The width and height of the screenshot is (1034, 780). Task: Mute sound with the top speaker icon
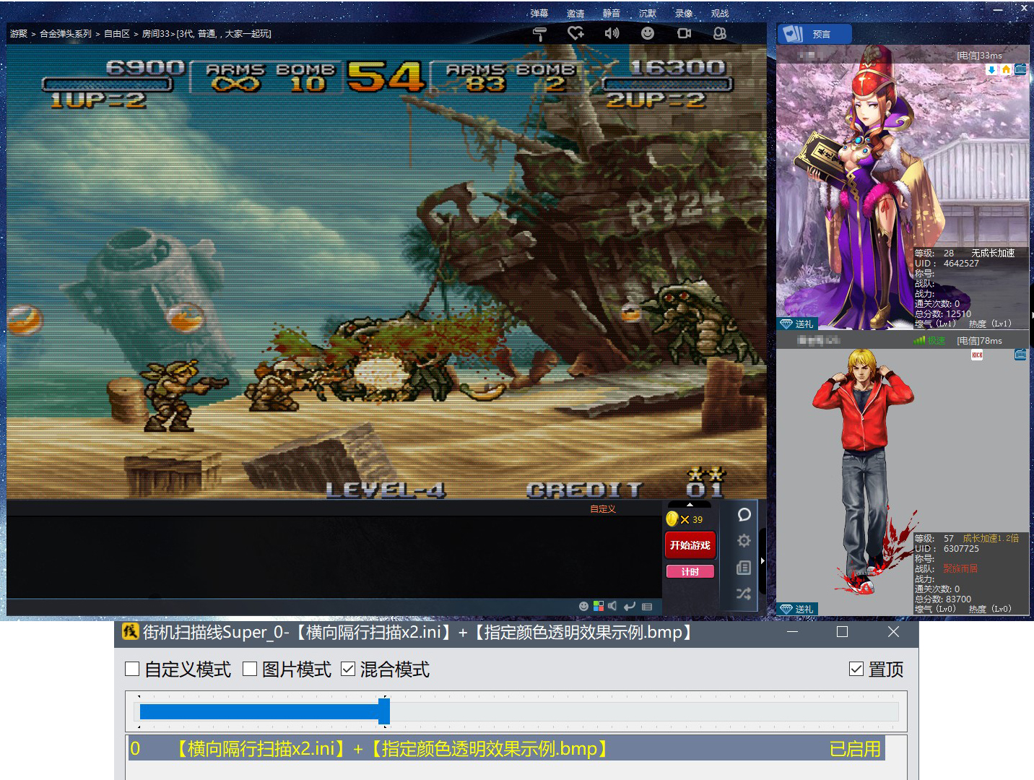[612, 33]
